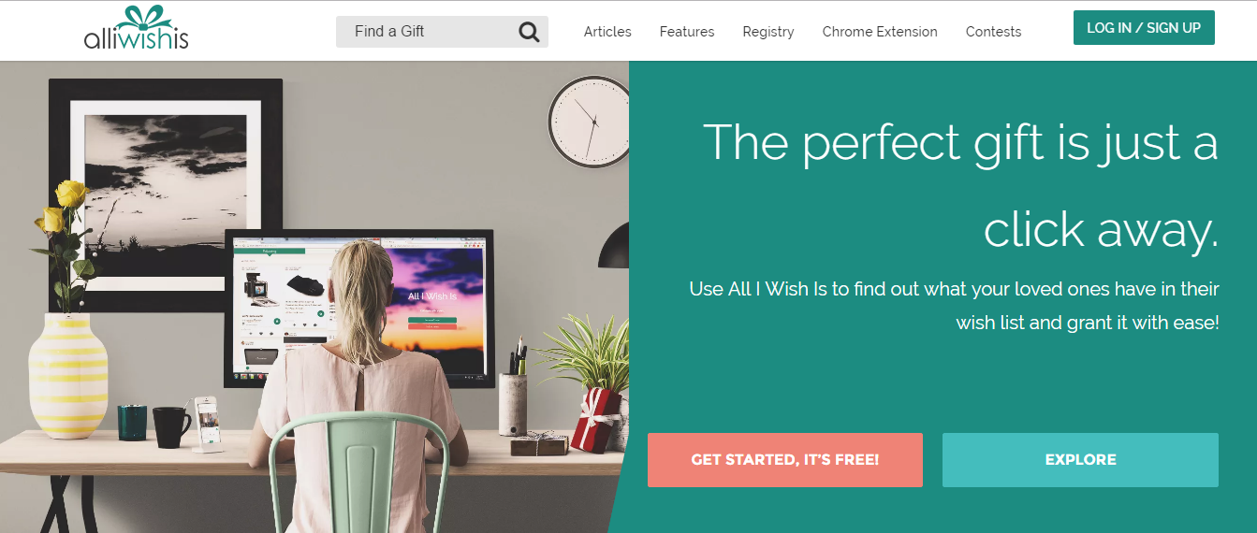Go to the Registry section

[x=768, y=32]
